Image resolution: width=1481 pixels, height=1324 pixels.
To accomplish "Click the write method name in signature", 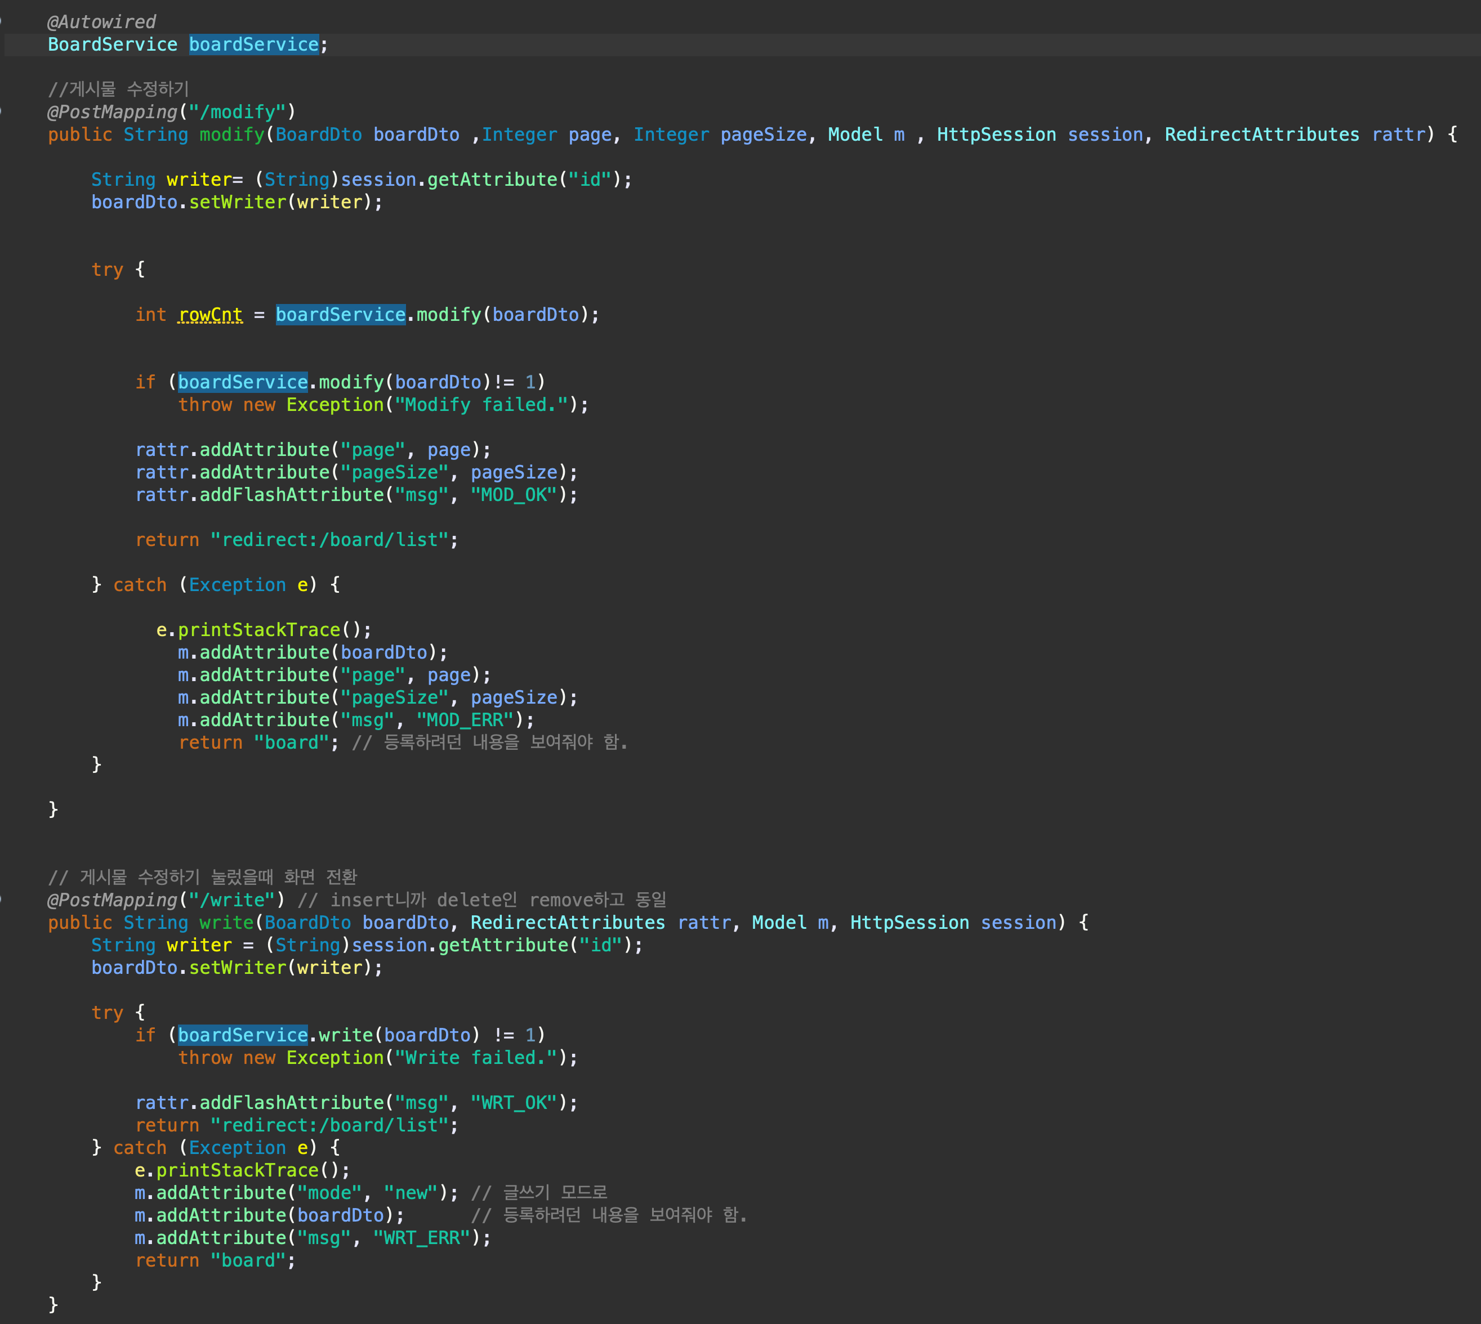I will coord(226,923).
